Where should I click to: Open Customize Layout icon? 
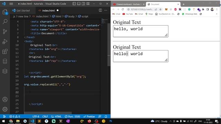(88, 4)
